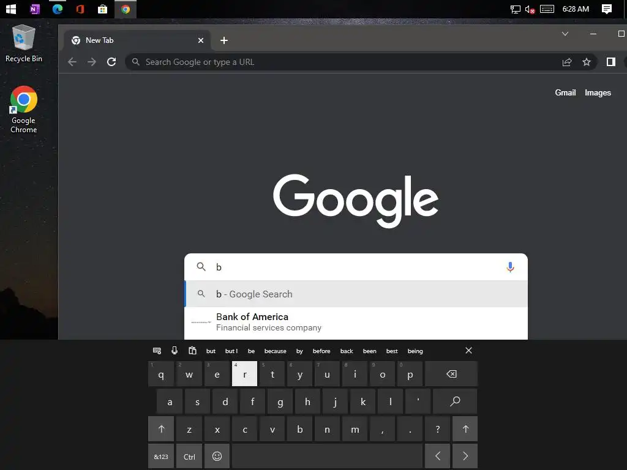Image resolution: width=627 pixels, height=470 pixels.
Task: Select the Recycle Bin desktop icon
Action: point(24,43)
